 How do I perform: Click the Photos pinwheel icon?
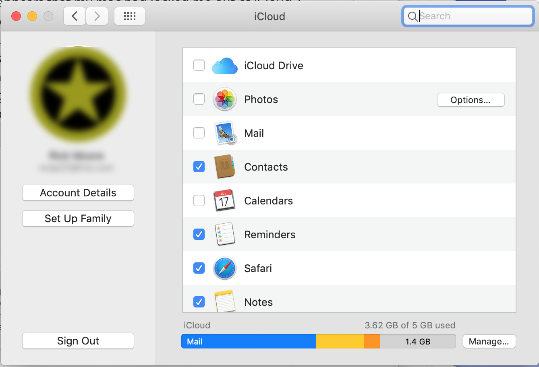(x=224, y=99)
